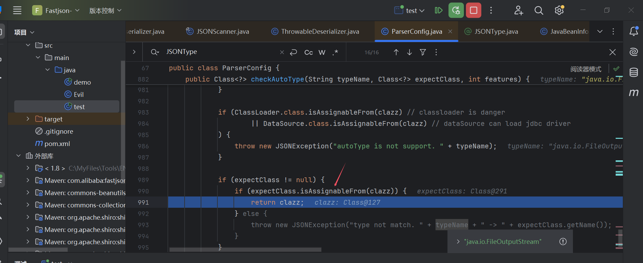
Task: Open pom.xml in project tree
Action: pyautogui.click(x=53, y=143)
